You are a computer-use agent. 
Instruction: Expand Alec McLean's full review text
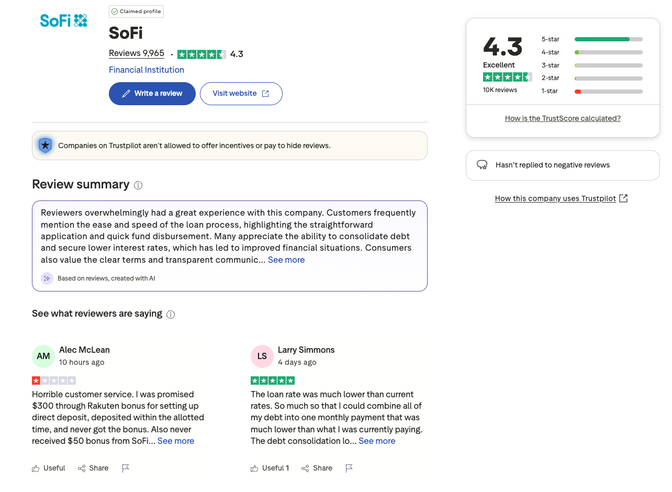pos(175,441)
